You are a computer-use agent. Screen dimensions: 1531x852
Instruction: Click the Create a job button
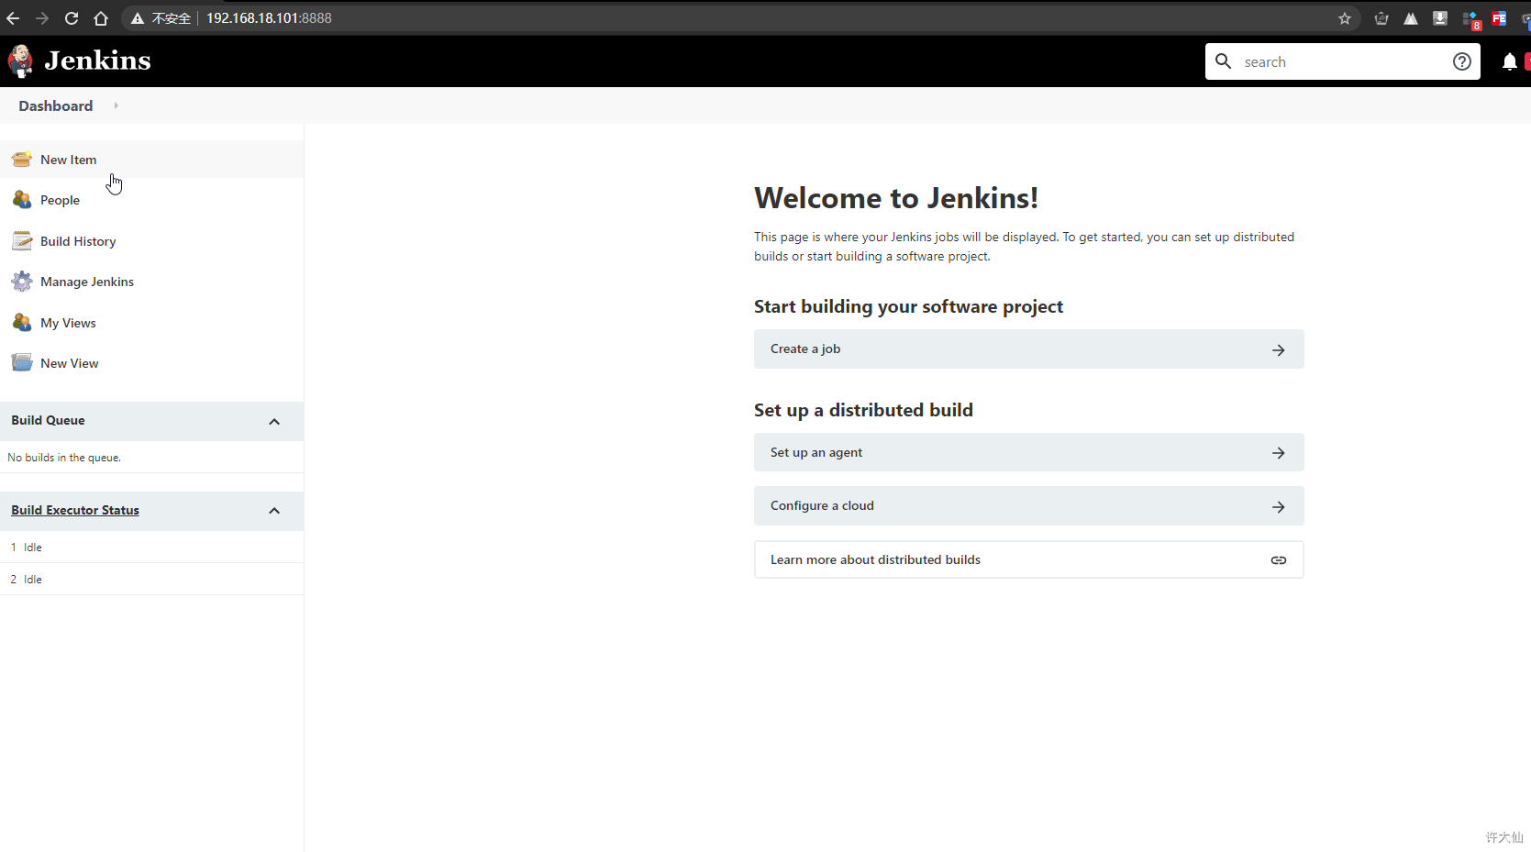pos(1028,349)
